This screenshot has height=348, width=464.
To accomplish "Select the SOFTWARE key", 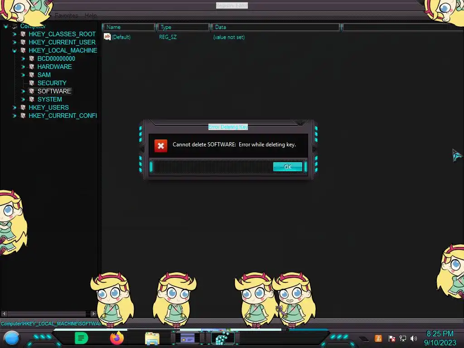I will pos(54,91).
